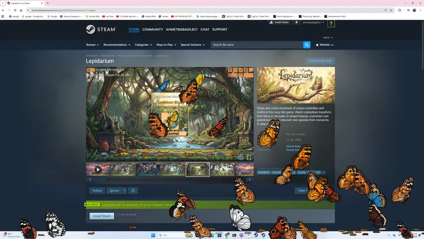Screen dimensions: 424x239
Task: Click Install Steam button below library banner
Action: click(102, 216)
